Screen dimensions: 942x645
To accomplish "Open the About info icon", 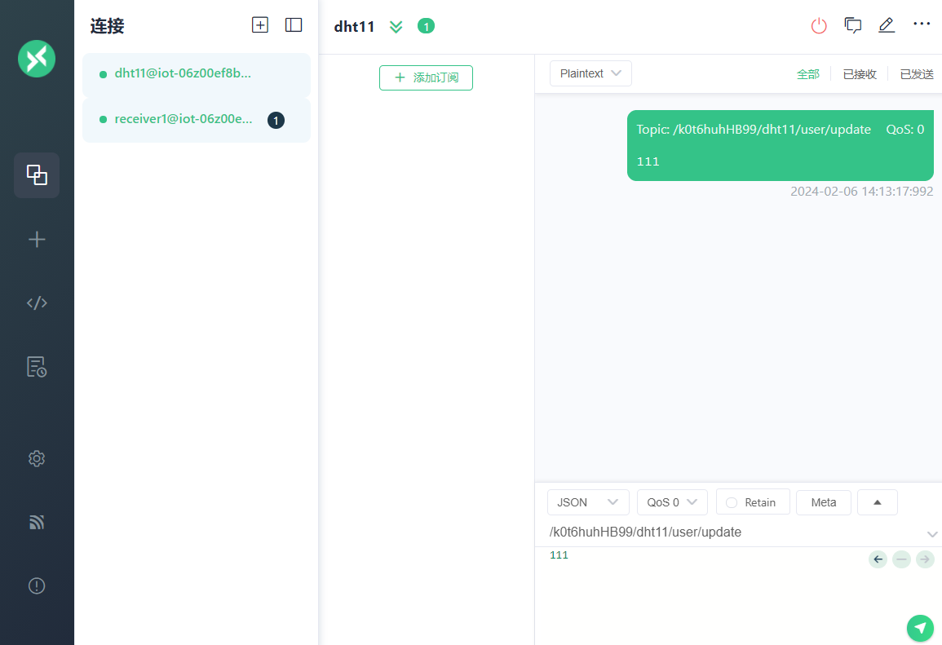I will 37,586.
